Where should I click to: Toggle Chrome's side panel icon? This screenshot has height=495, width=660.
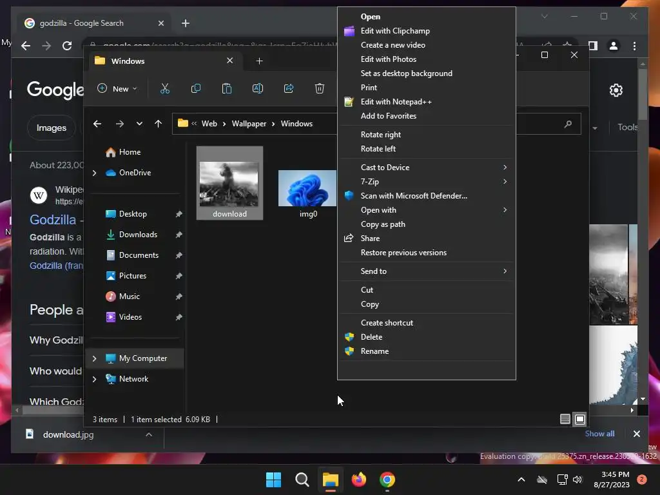[593, 46]
